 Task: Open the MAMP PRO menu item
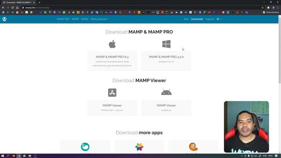click(63, 19)
